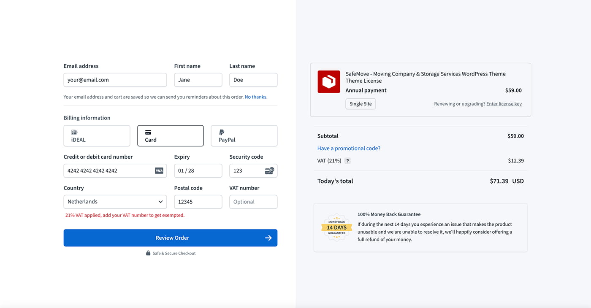Click the optional VAT number field
The width and height of the screenshot is (591, 308).
point(253,202)
